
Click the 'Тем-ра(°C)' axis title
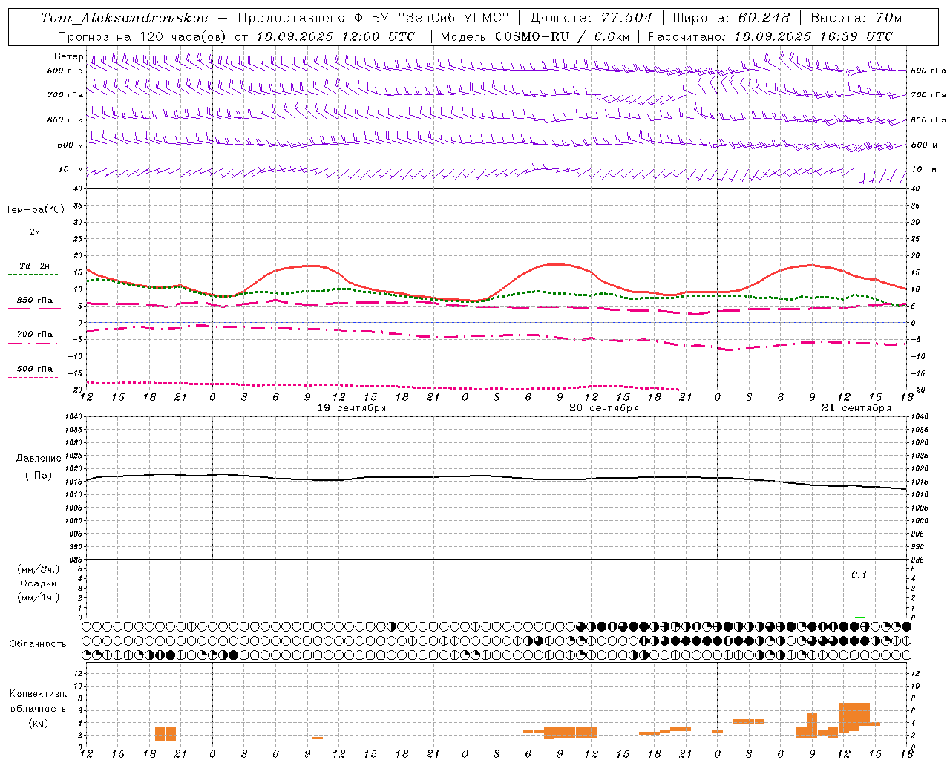35,210
